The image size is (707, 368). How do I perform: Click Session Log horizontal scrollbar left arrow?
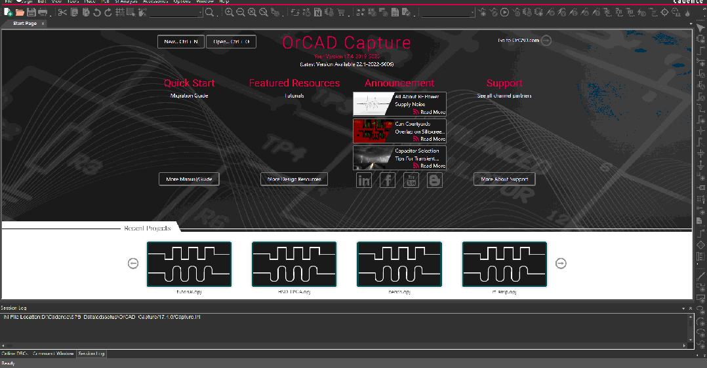tap(4, 346)
